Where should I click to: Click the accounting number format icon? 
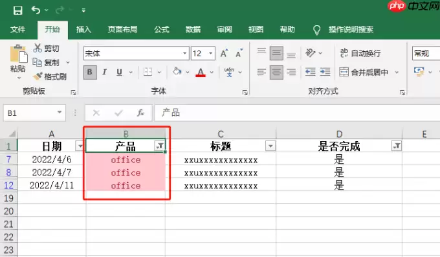point(419,72)
